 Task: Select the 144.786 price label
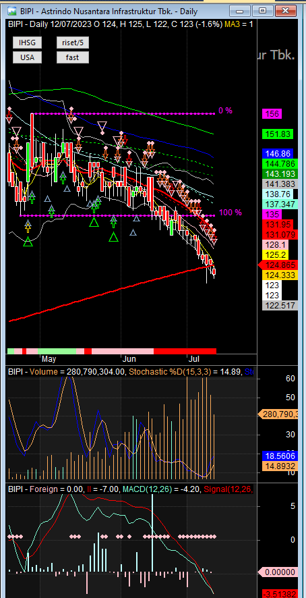point(280,164)
